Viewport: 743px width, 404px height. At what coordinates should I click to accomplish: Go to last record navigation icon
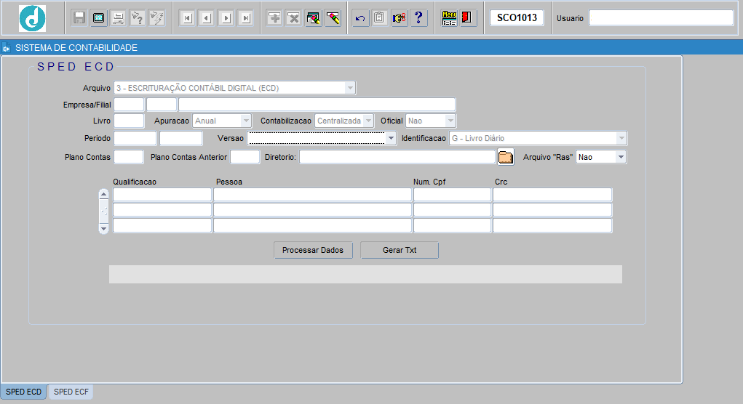tap(246, 18)
